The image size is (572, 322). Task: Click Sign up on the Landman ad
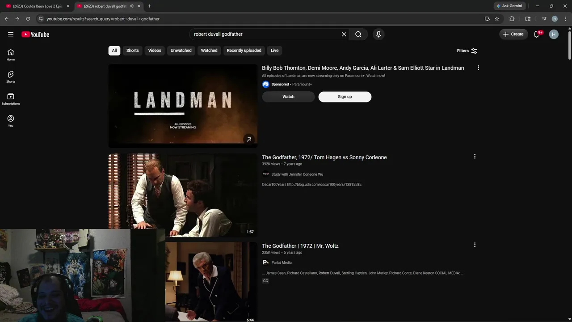[x=345, y=97]
